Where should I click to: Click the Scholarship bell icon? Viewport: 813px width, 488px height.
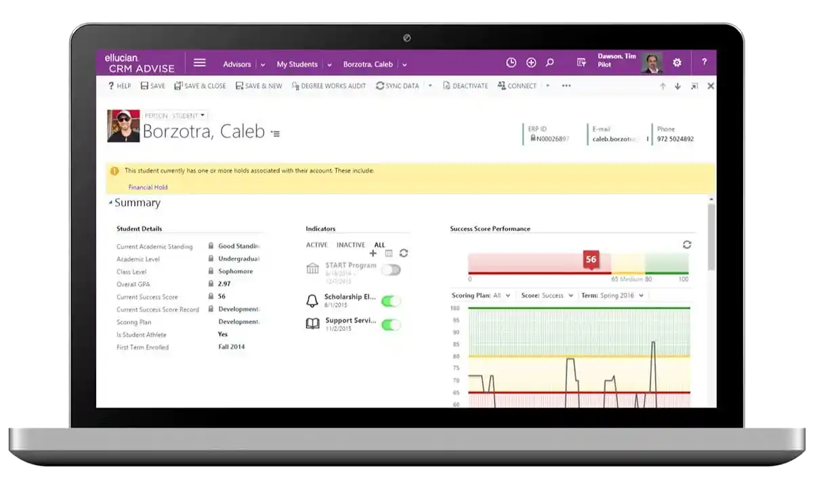(312, 301)
